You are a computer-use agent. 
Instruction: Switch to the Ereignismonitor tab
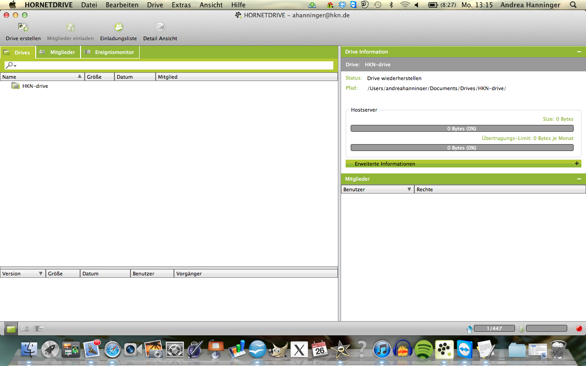pos(110,52)
